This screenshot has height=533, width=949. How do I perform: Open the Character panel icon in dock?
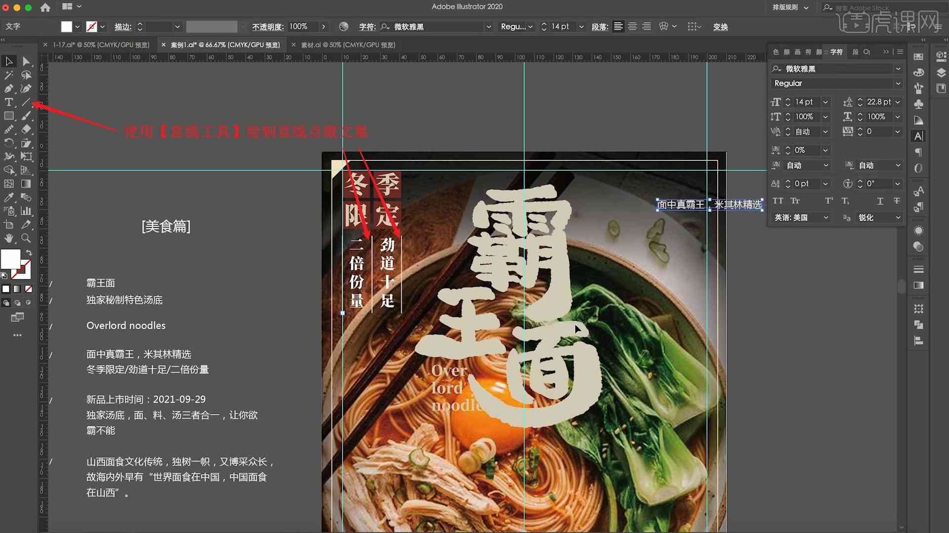(918, 136)
